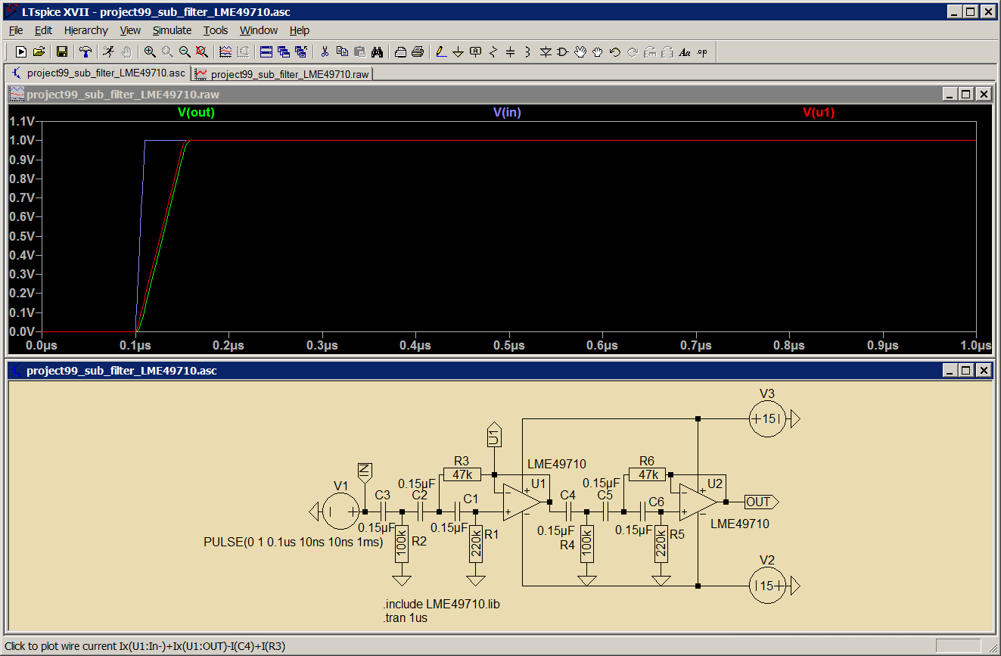The height and width of the screenshot is (656, 1001).
Task: Add text with the Aa icon
Action: (x=685, y=51)
